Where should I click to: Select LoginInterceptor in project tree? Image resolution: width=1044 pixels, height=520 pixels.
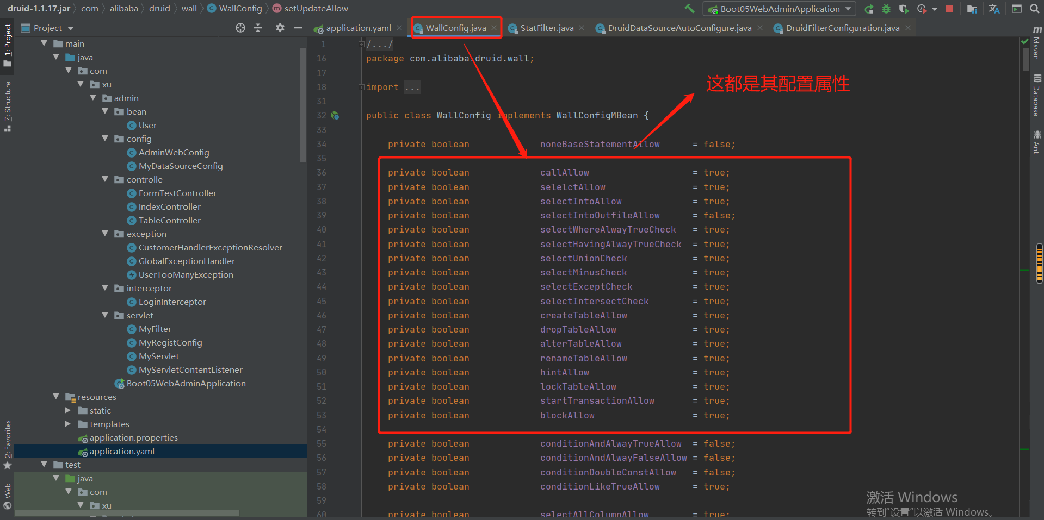click(166, 302)
